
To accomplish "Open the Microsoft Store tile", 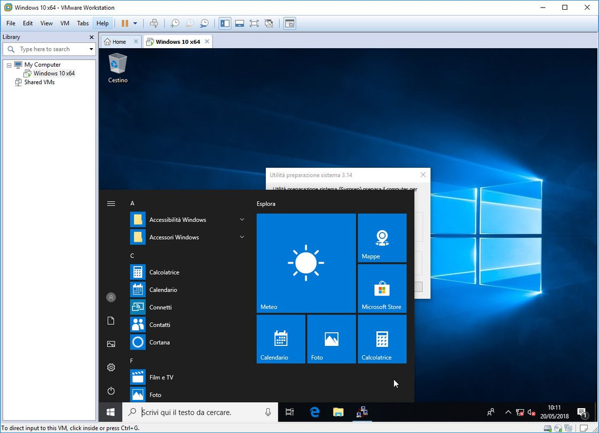I will click(382, 288).
